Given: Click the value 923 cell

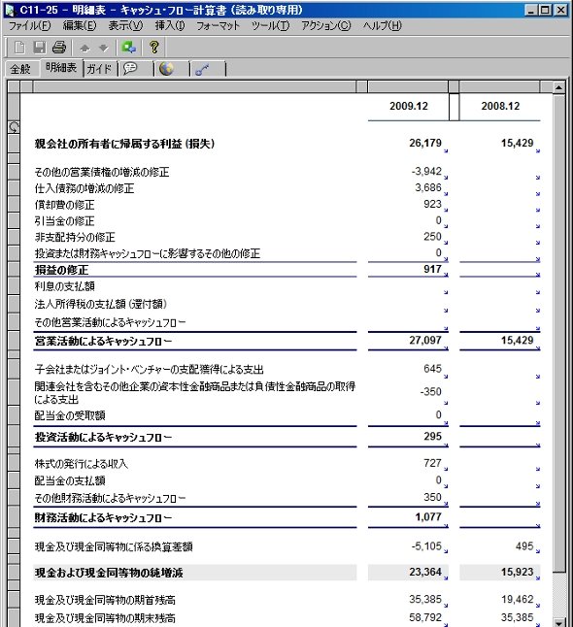Looking at the screenshot, I should tap(432, 204).
